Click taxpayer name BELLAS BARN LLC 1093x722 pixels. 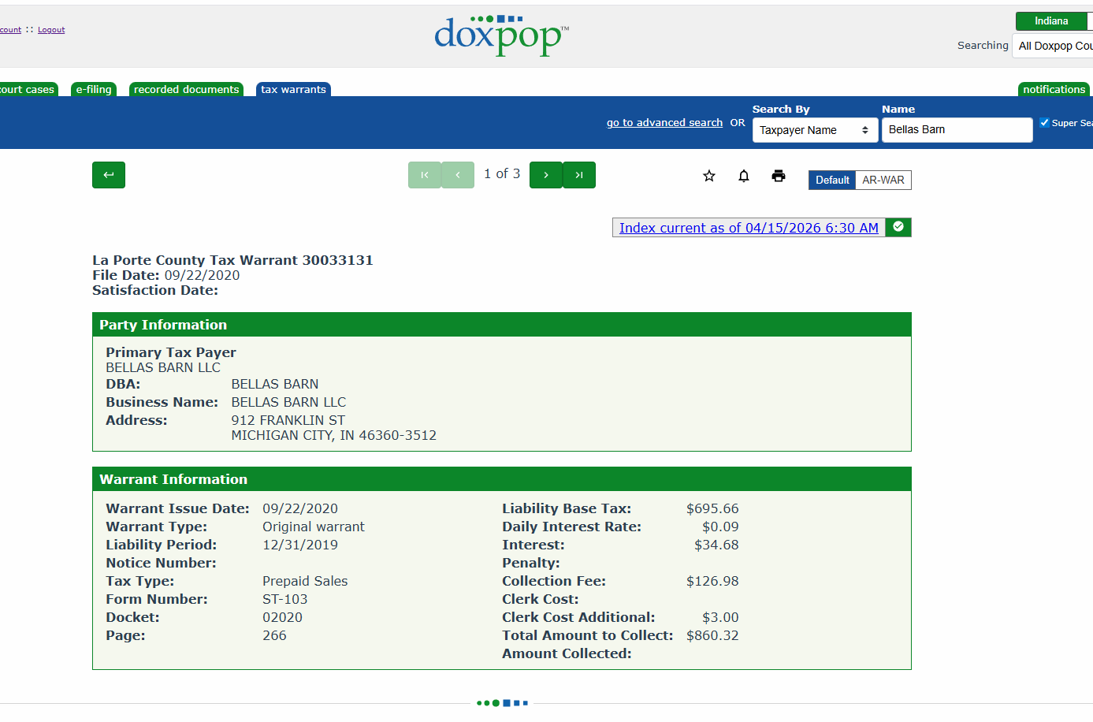coord(163,367)
